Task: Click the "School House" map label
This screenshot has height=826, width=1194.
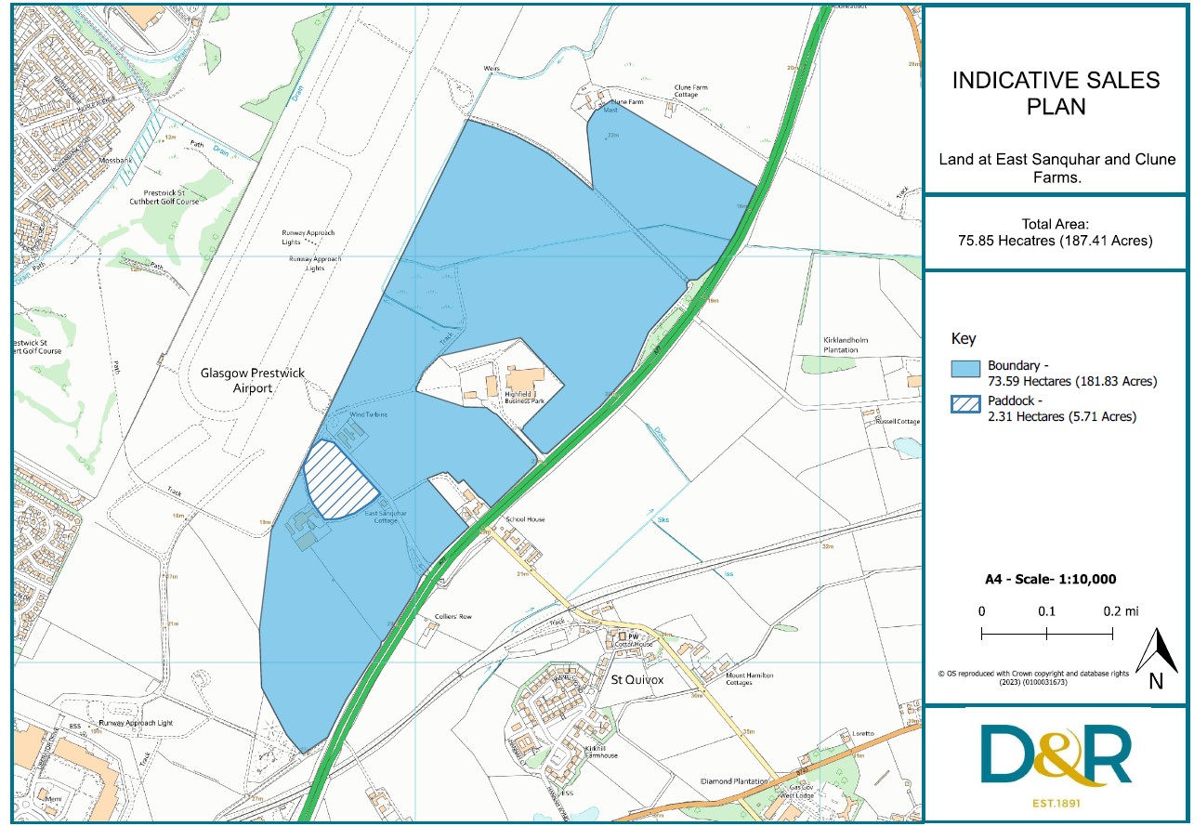Action: pos(525,519)
